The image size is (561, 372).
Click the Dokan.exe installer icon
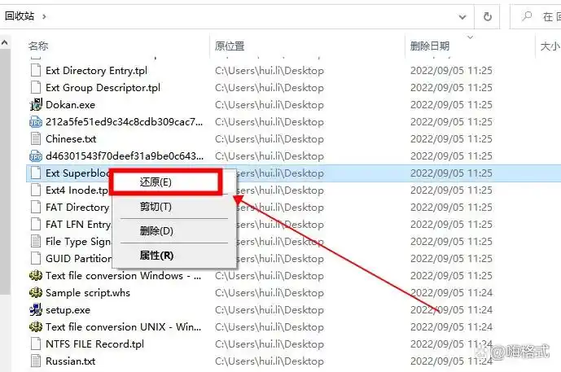36,105
